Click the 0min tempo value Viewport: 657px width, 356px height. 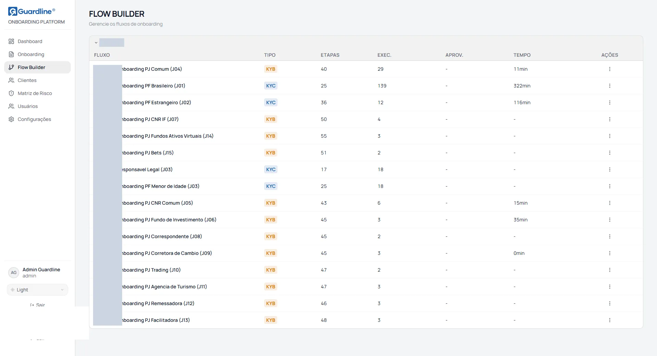519,253
